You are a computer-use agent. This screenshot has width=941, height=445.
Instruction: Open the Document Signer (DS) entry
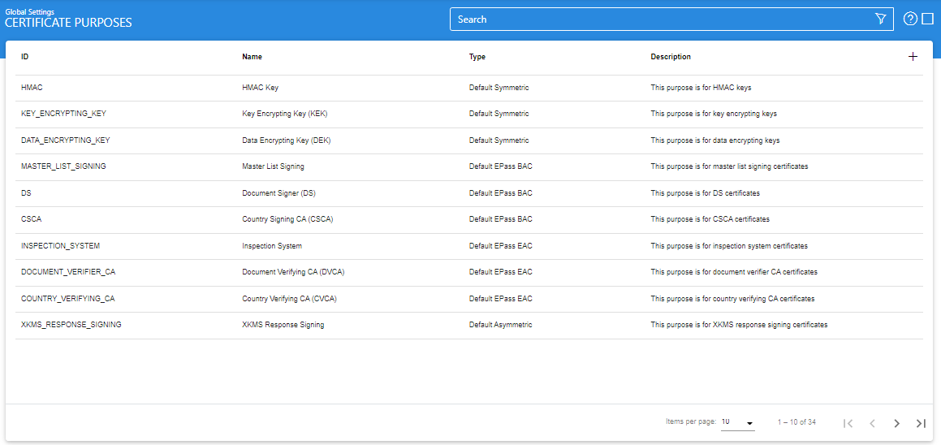pos(278,193)
